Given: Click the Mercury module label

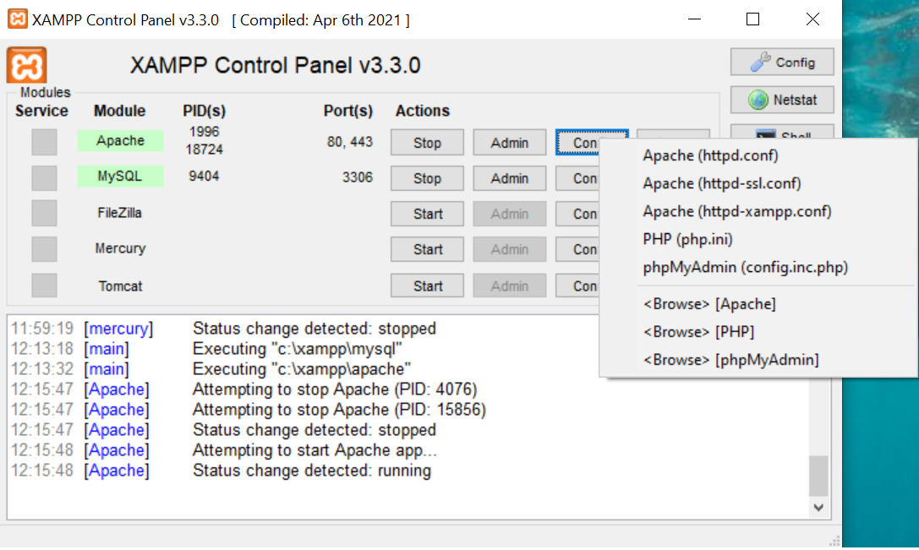Looking at the screenshot, I should (x=120, y=248).
